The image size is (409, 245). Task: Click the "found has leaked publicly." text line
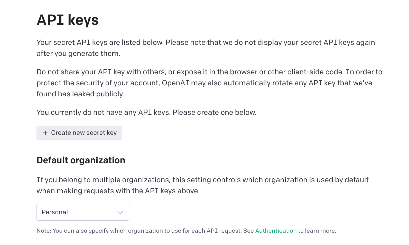coord(80,94)
